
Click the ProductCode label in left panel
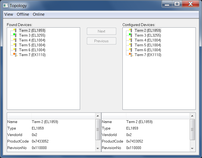click(18, 141)
